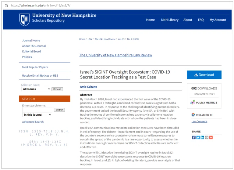Click breadcrumb The UNH Law Review
Image resolution: width=234 pixels, height=170 pixels.
click(x=105, y=39)
